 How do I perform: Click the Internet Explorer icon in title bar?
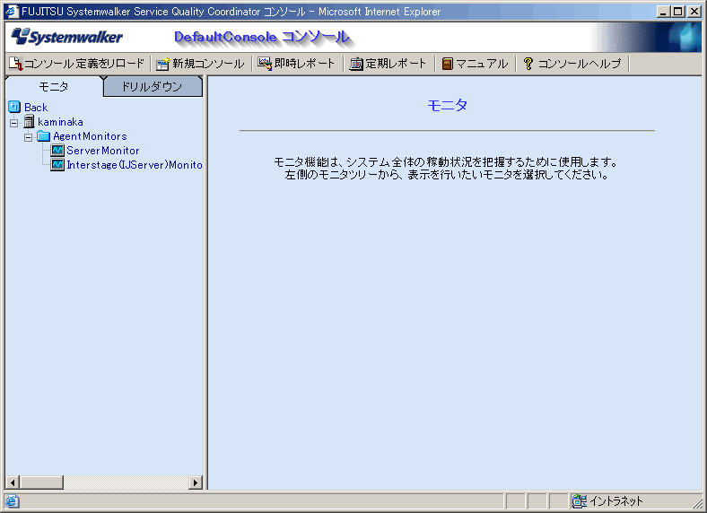[x=12, y=12]
